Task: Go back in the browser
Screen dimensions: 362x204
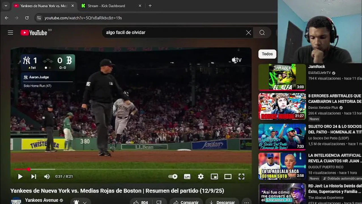Action: click(7, 18)
